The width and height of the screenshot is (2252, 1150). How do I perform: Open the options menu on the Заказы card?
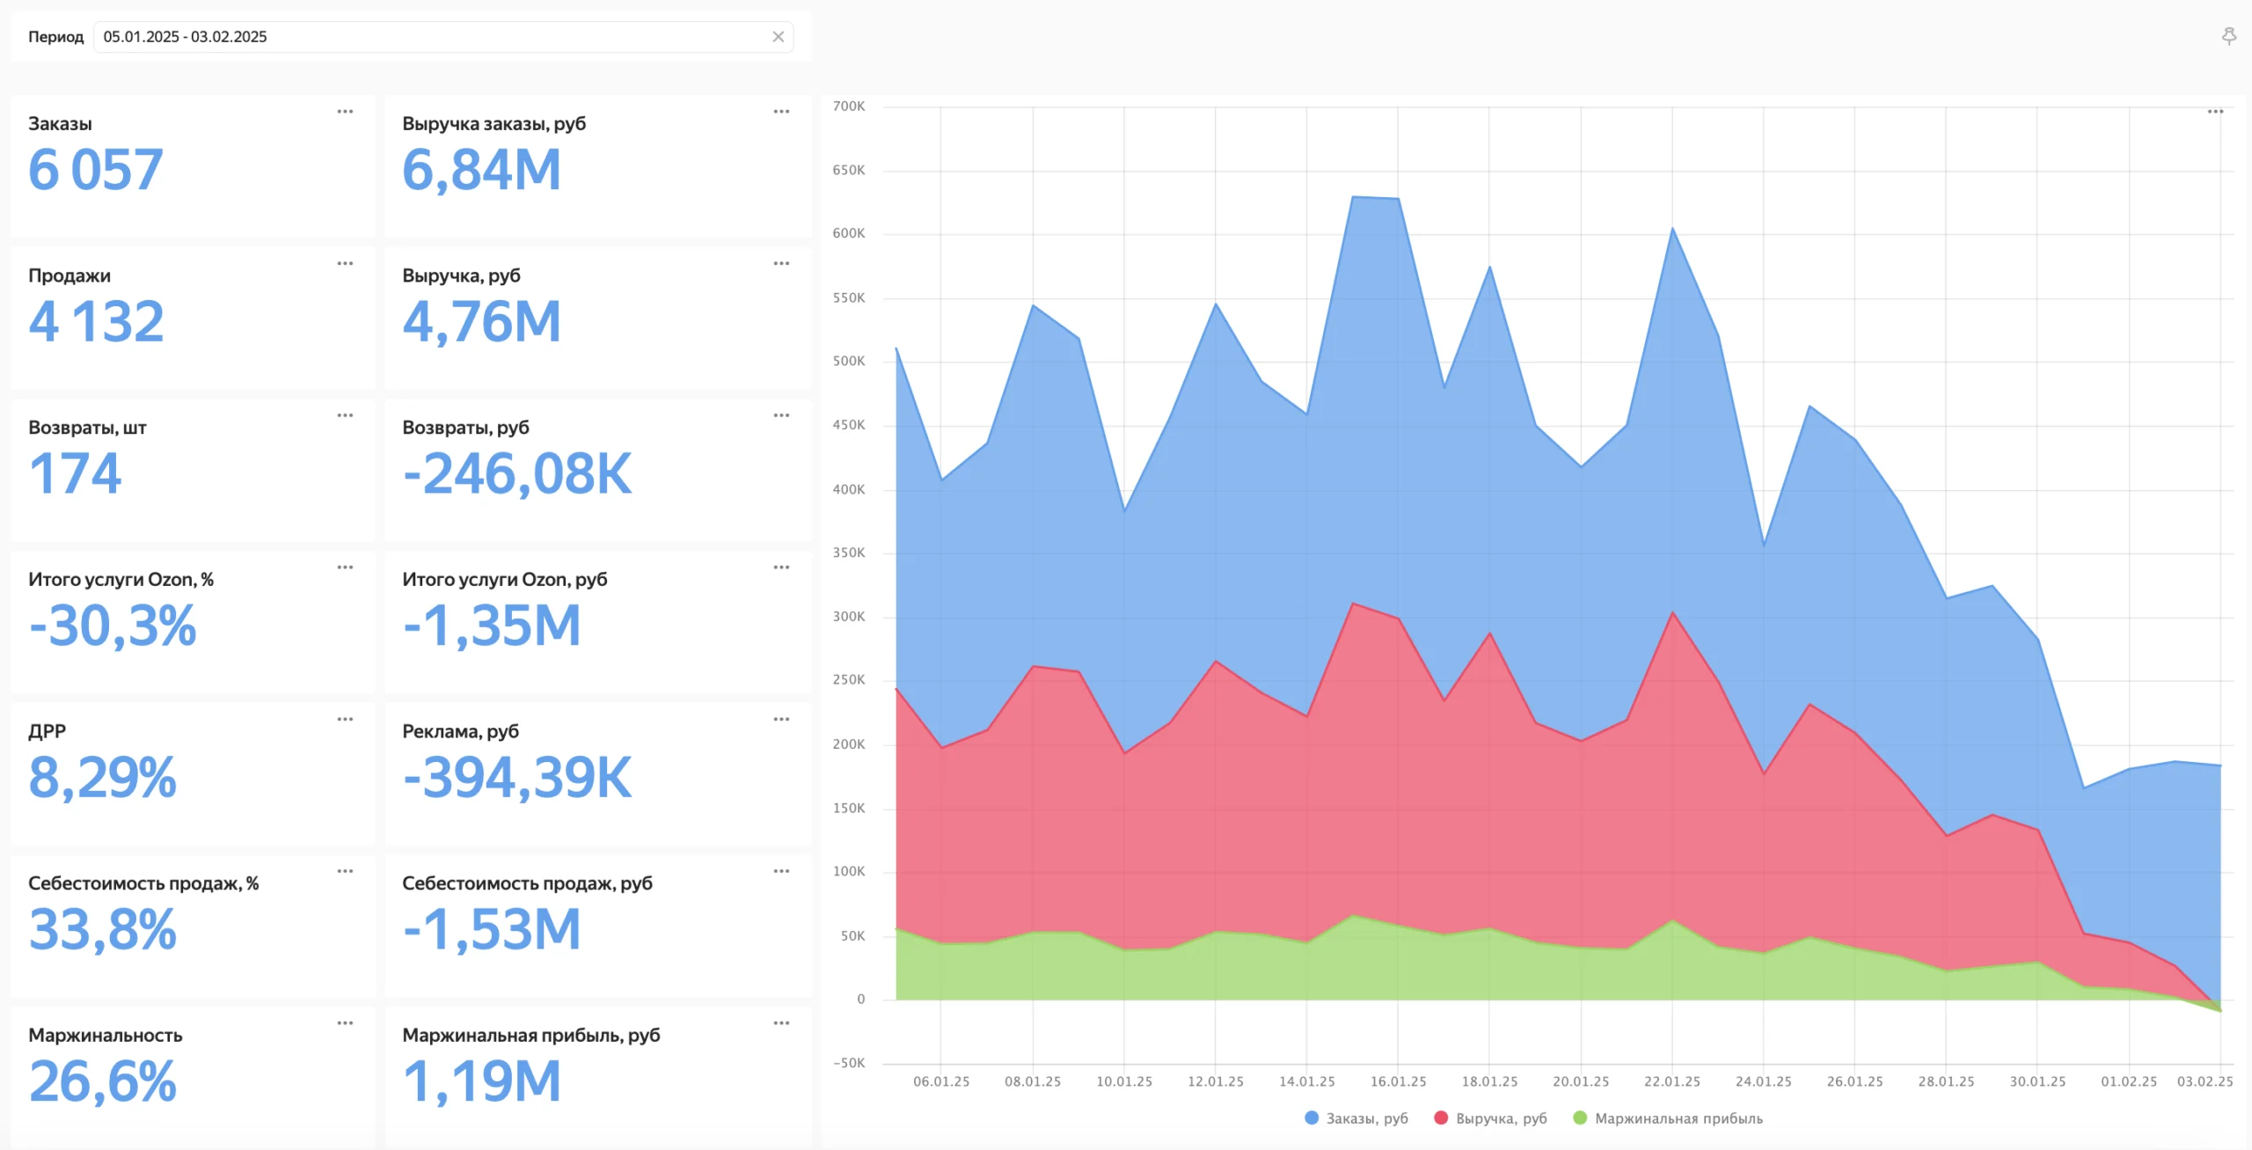click(345, 112)
